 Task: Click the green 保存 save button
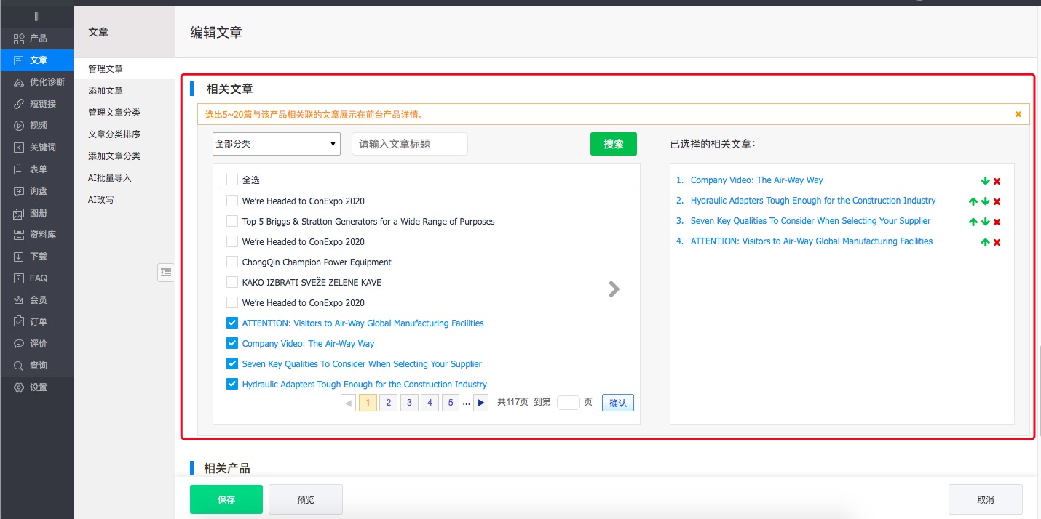(226, 499)
